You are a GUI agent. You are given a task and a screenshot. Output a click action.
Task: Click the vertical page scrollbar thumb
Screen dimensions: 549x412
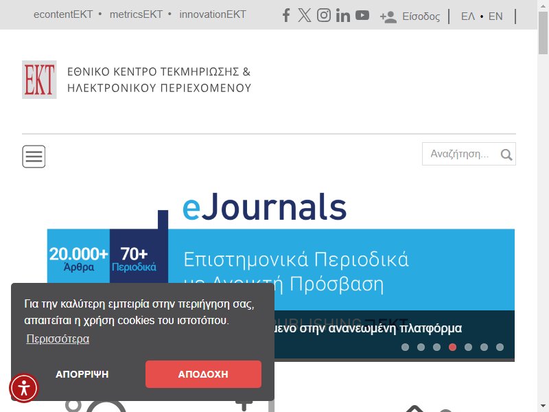543,33
